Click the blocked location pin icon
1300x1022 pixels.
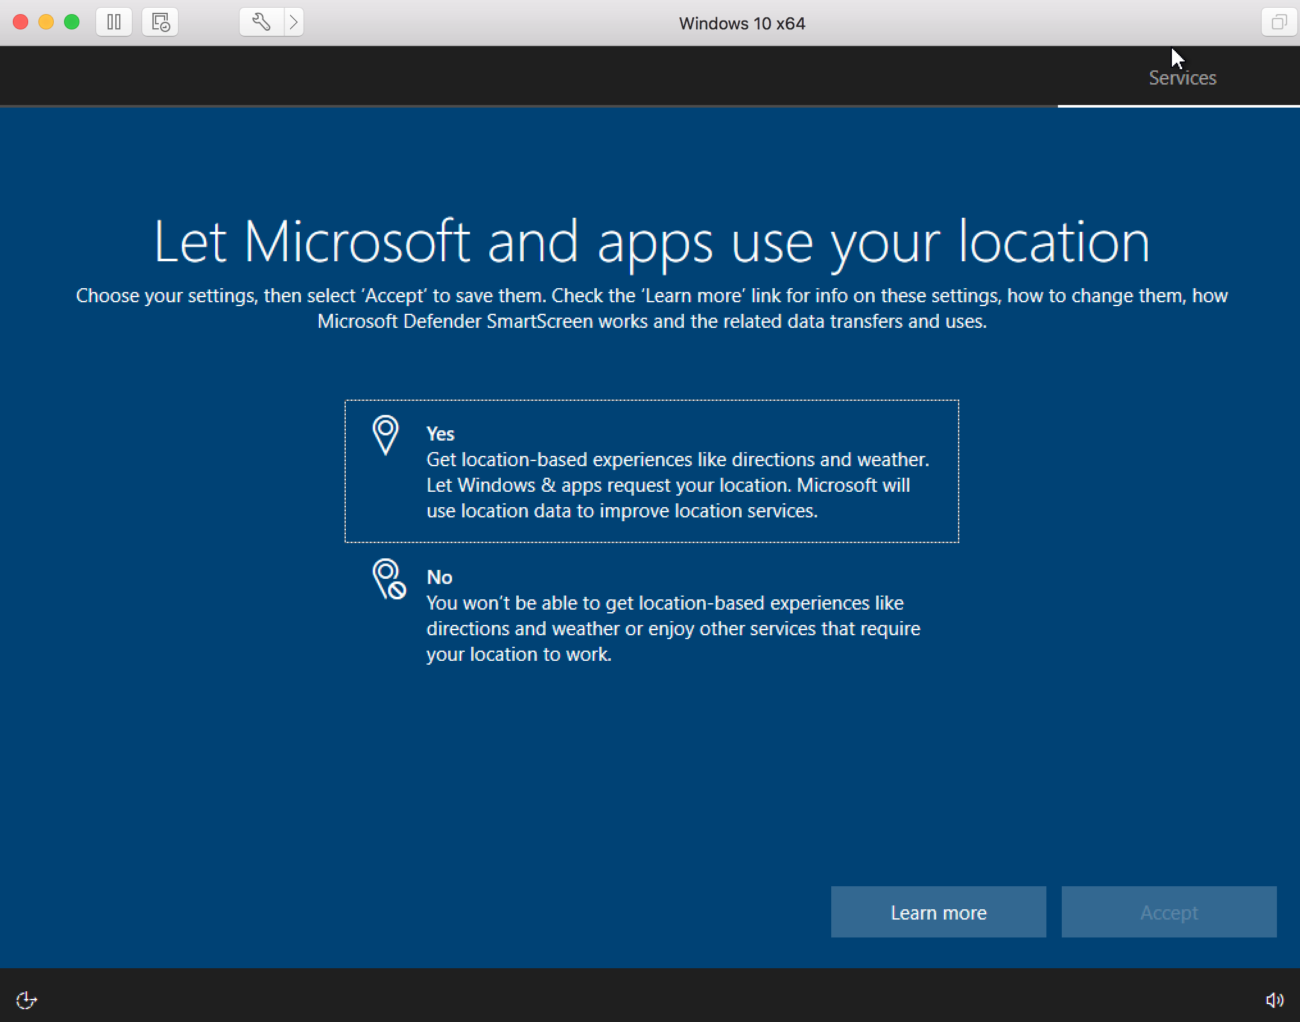coord(389,580)
